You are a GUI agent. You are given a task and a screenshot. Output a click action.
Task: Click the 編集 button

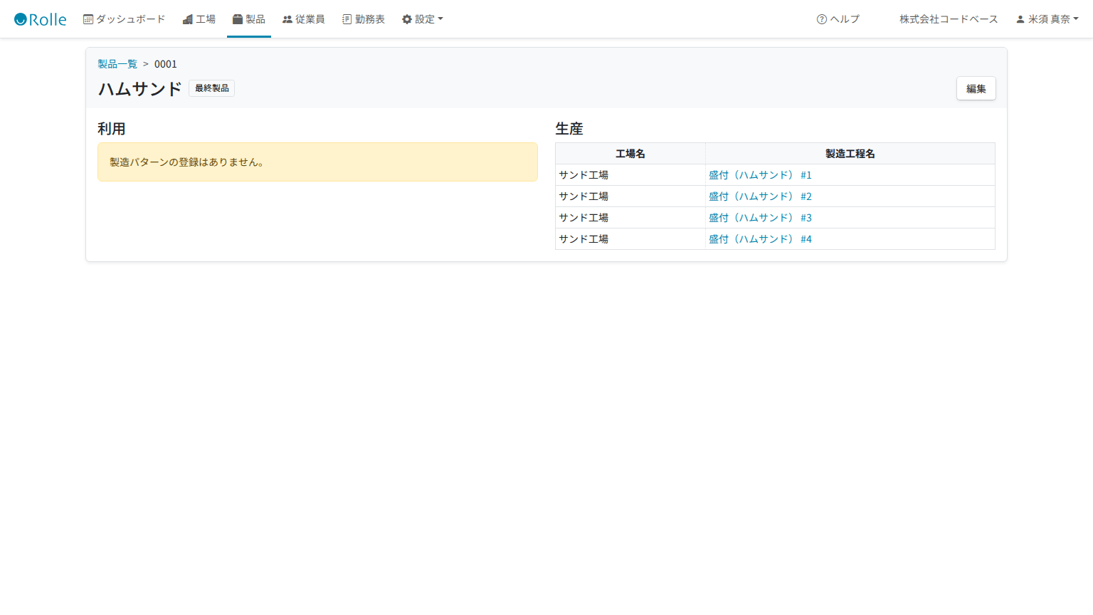click(x=976, y=88)
